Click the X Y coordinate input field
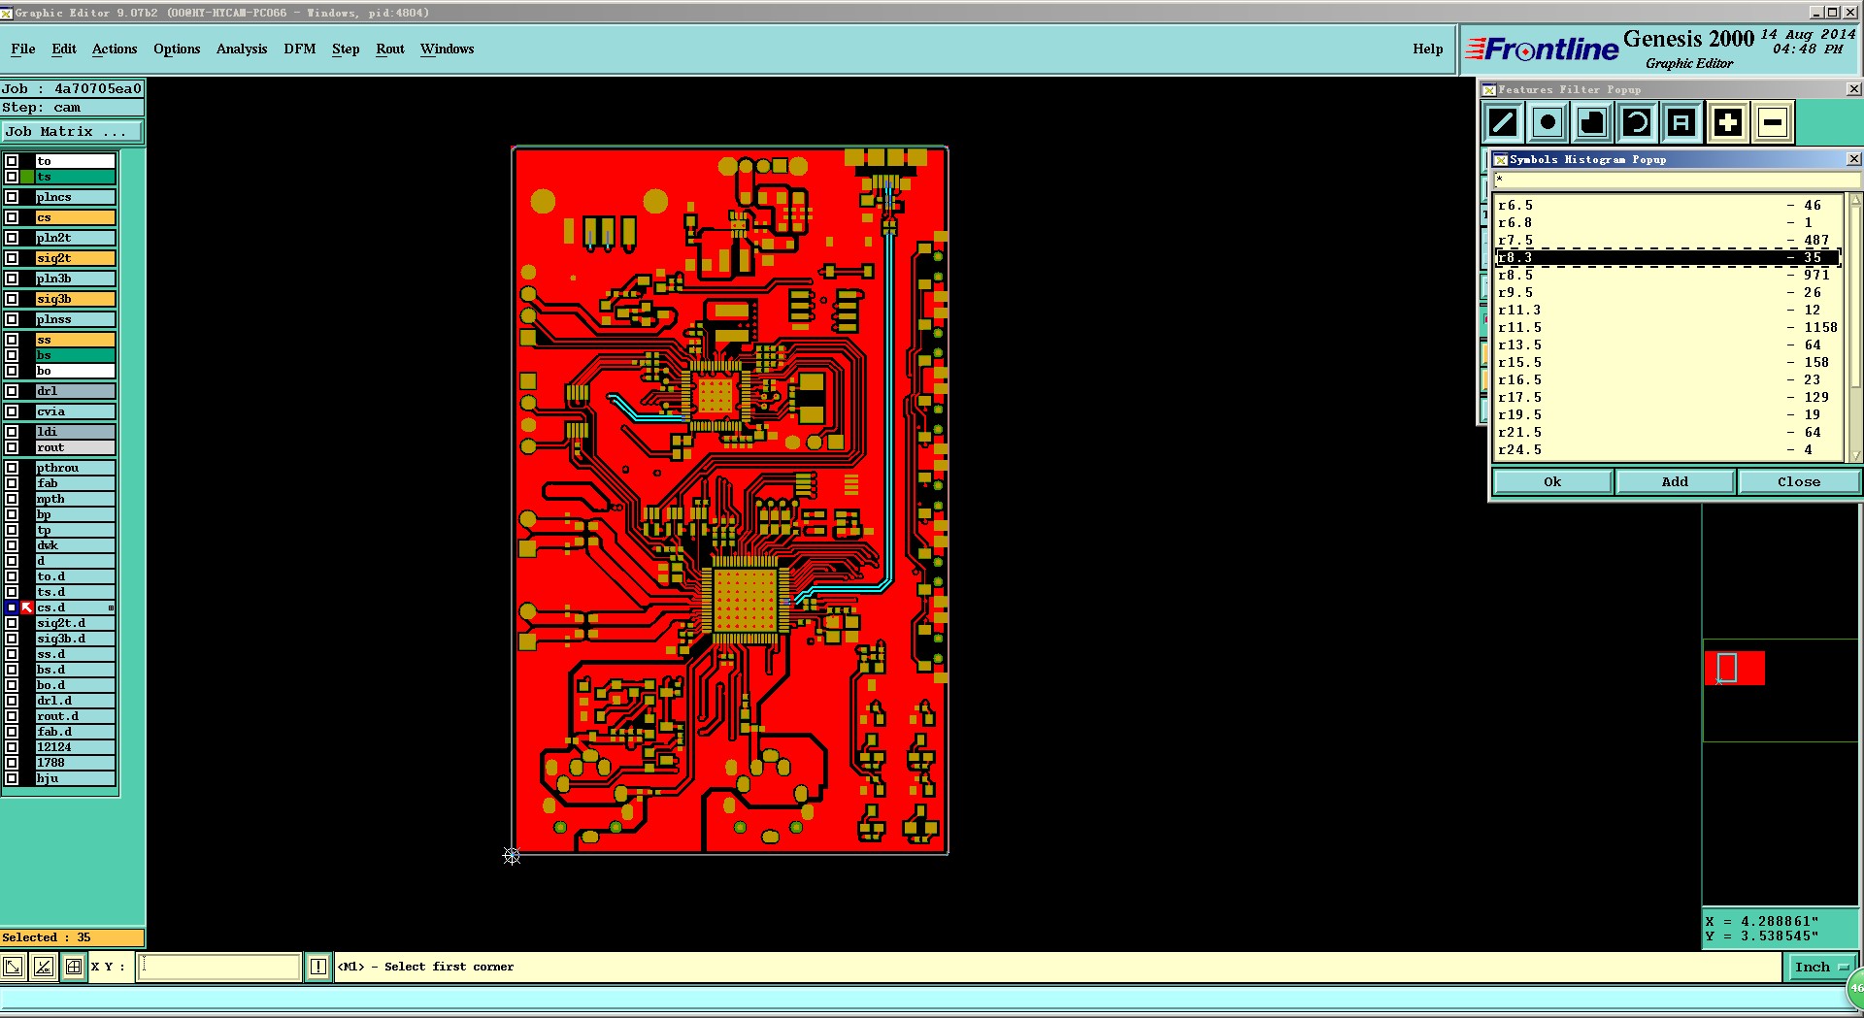The height and width of the screenshot is (1018, 1864). pos(219,967)
